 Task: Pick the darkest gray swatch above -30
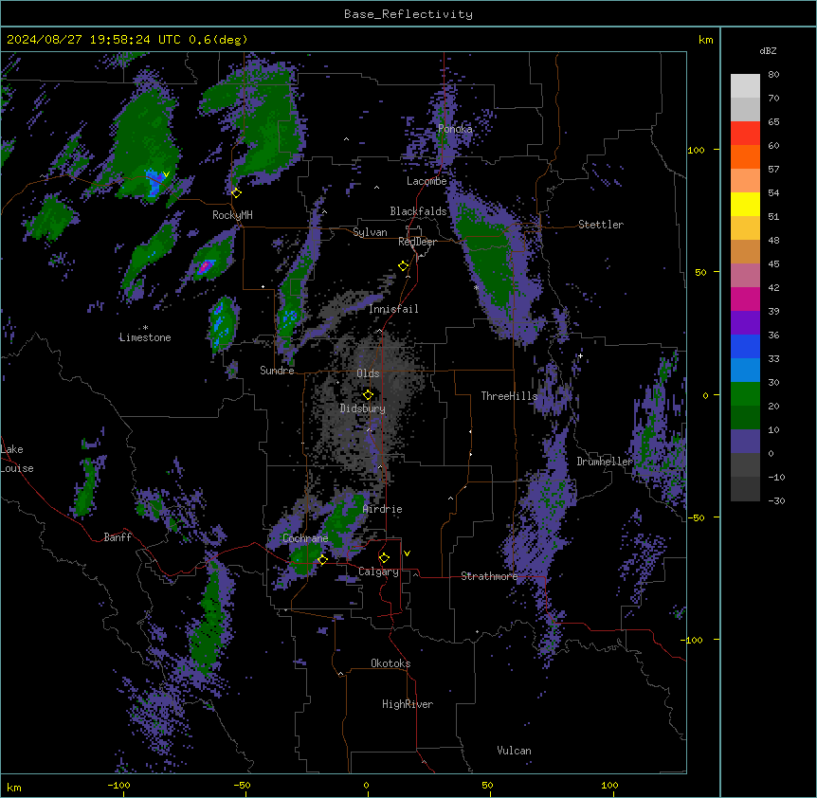click(745, 489)
